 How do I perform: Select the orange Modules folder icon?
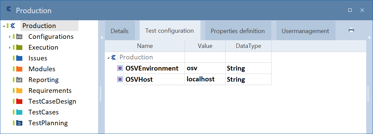coord(19,69)
